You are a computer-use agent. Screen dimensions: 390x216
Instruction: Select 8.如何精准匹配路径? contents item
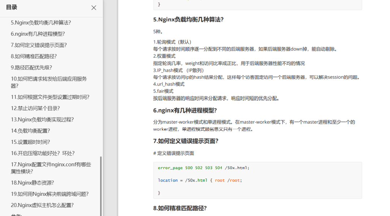tap(34, 56)
